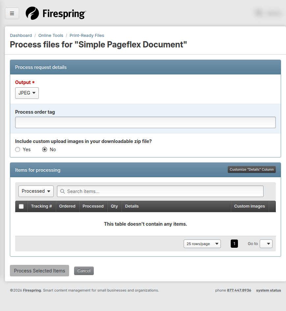Click the Details column header
This screenshot has width=286, height=311.
(176, 206)
